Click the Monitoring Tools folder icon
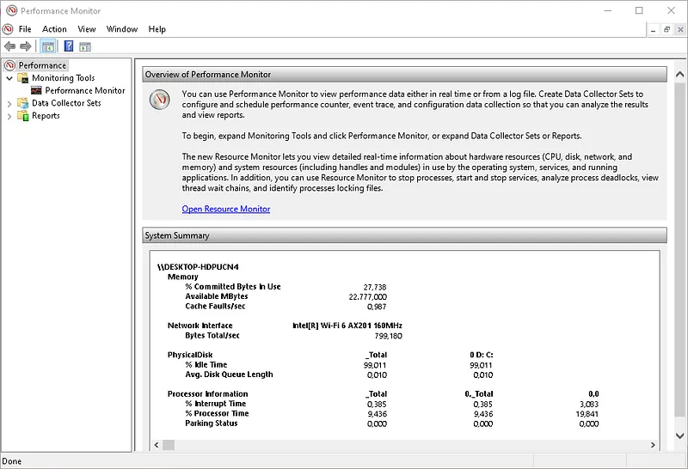The image size is (688, 469). pos(23,78)
